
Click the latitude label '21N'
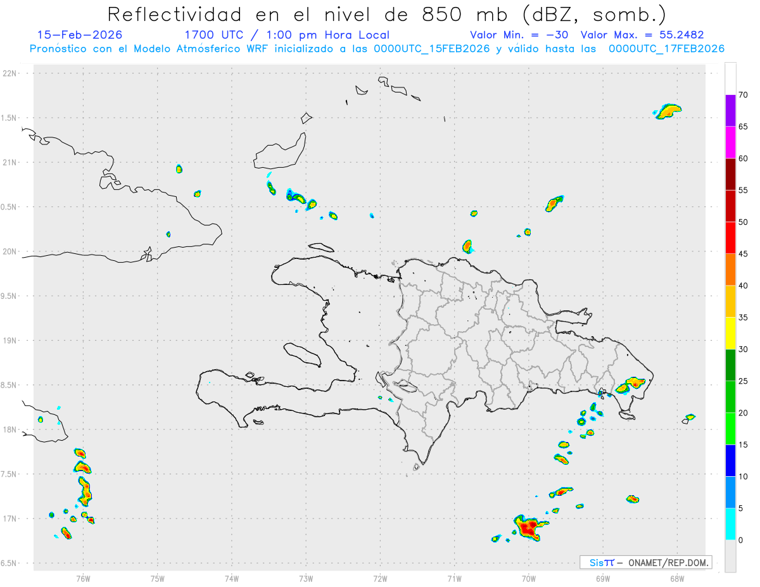[x=11, y=163]
